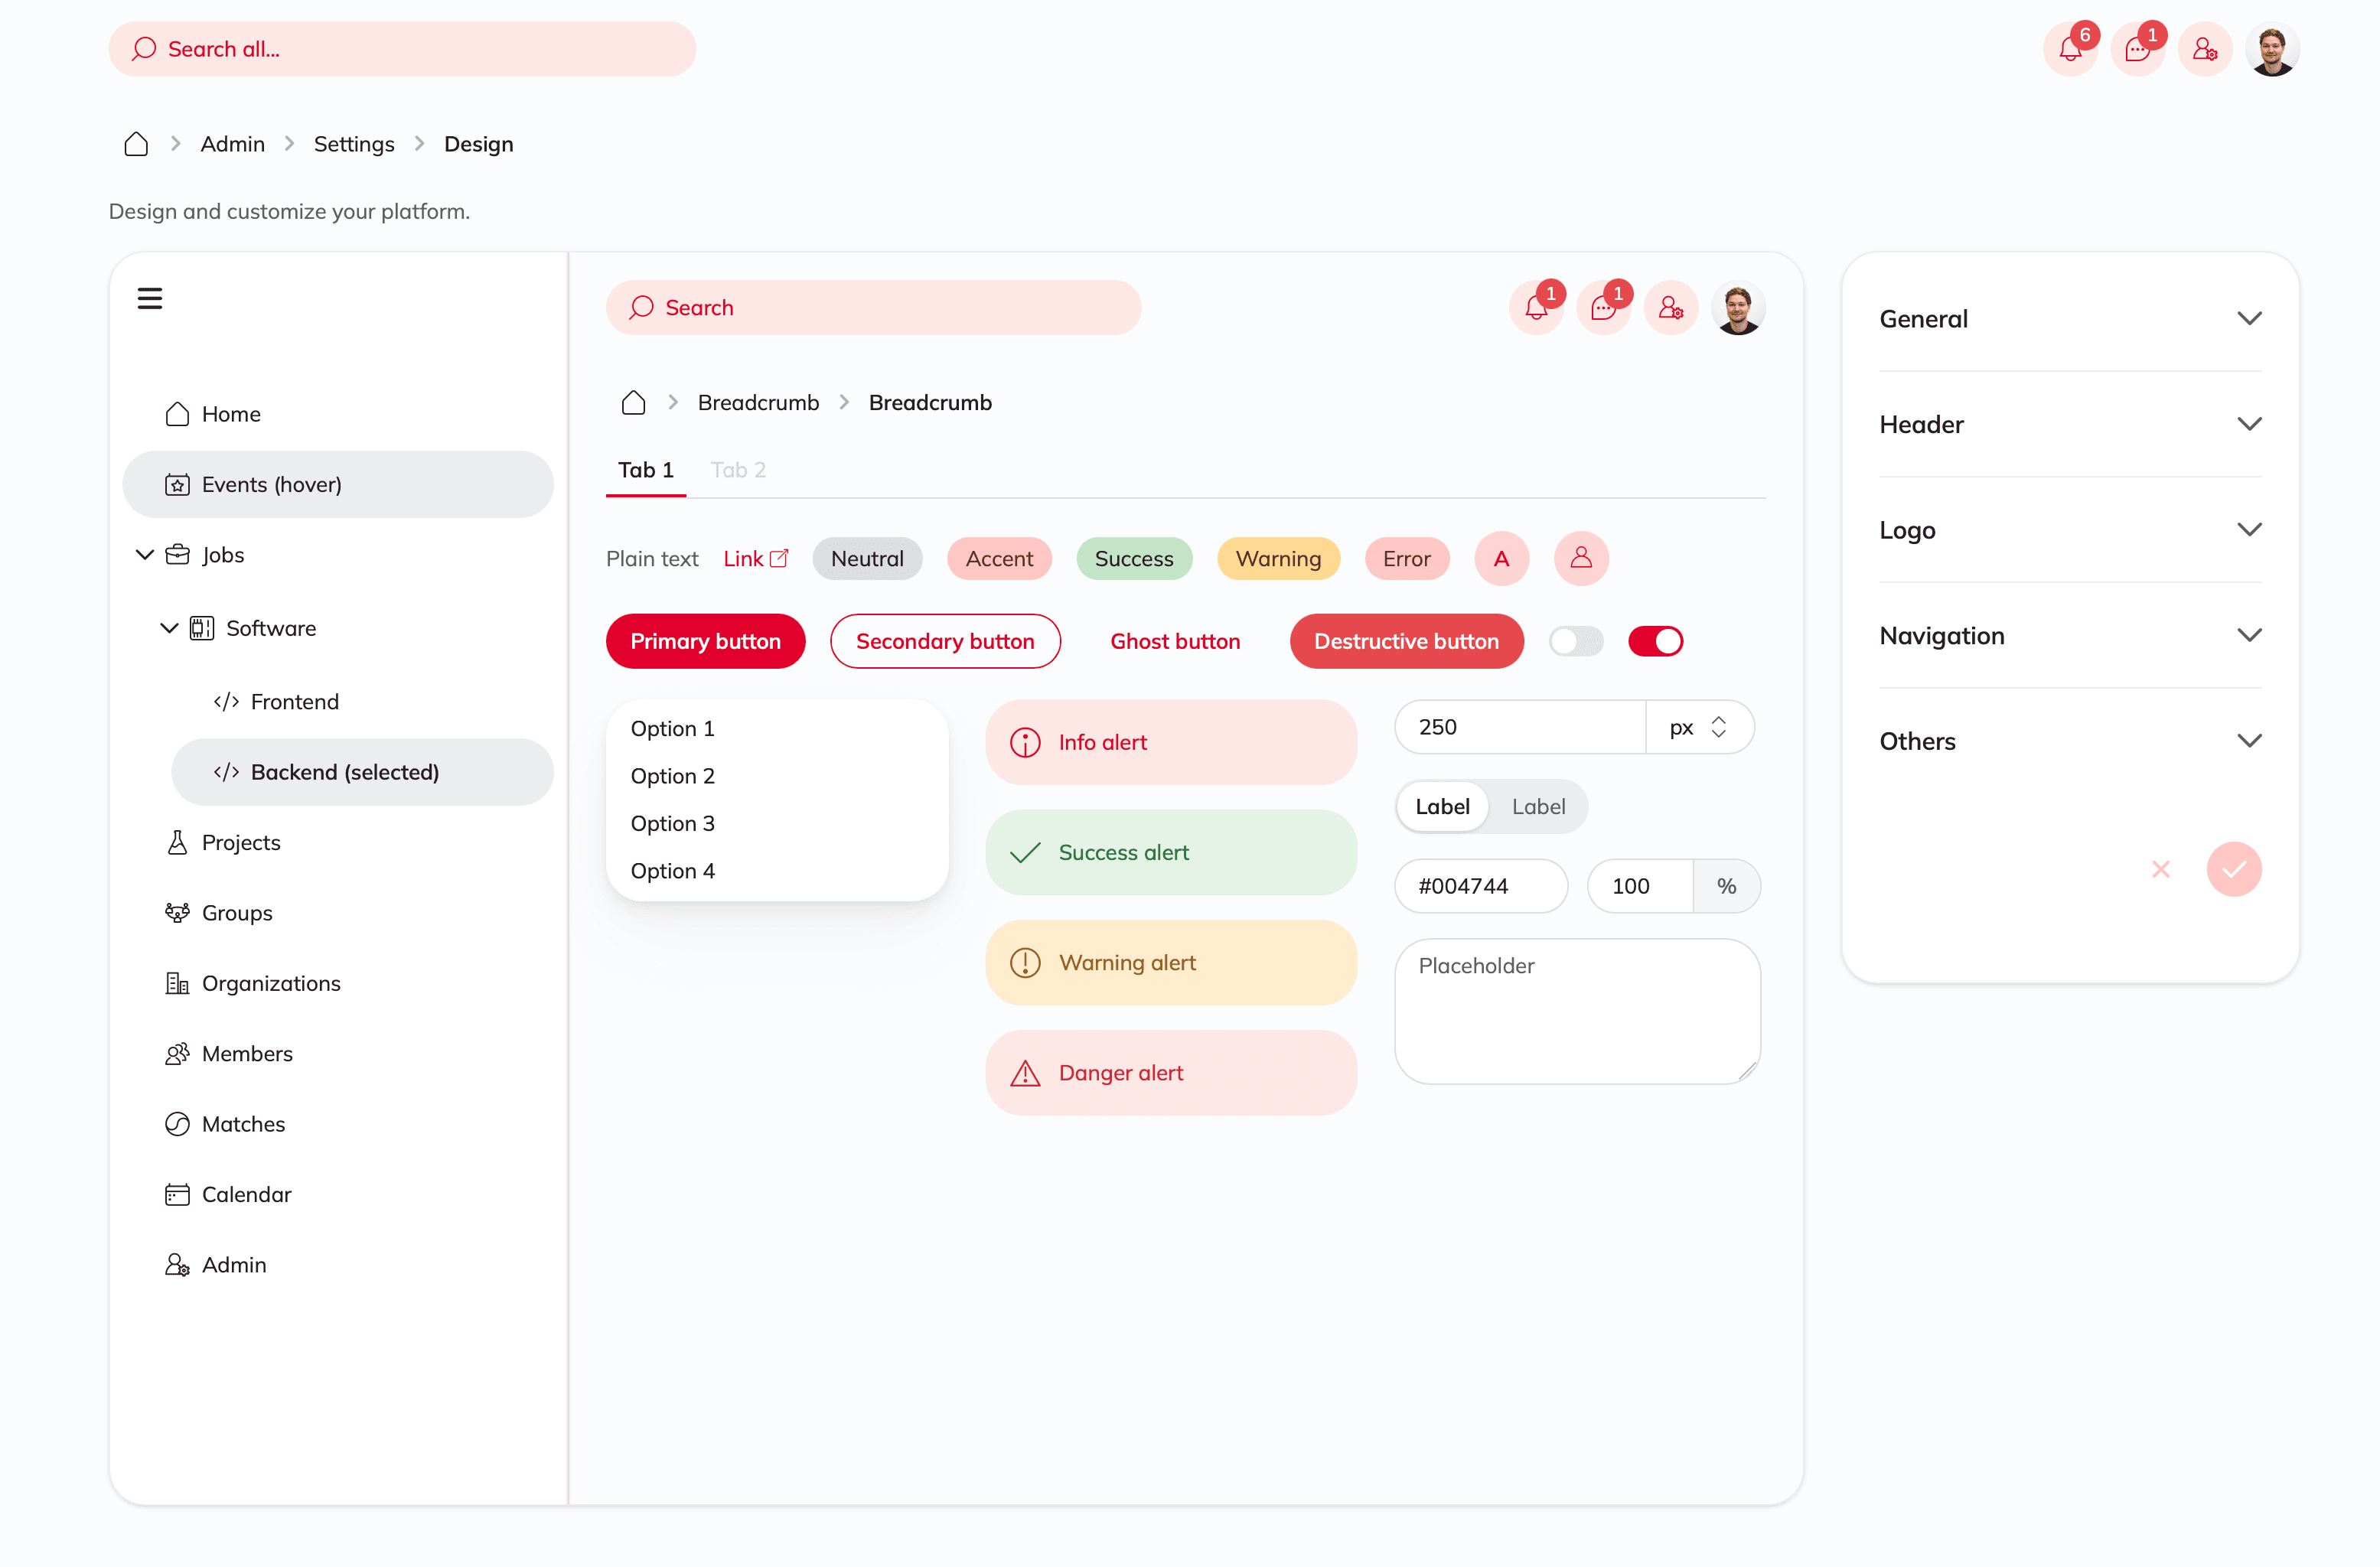Click the round user avatar chip icon
This screenshot has height=1567, width=2380.
(1581, 558)
